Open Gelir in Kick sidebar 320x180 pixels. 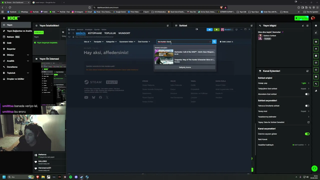[x=15, y=43]
